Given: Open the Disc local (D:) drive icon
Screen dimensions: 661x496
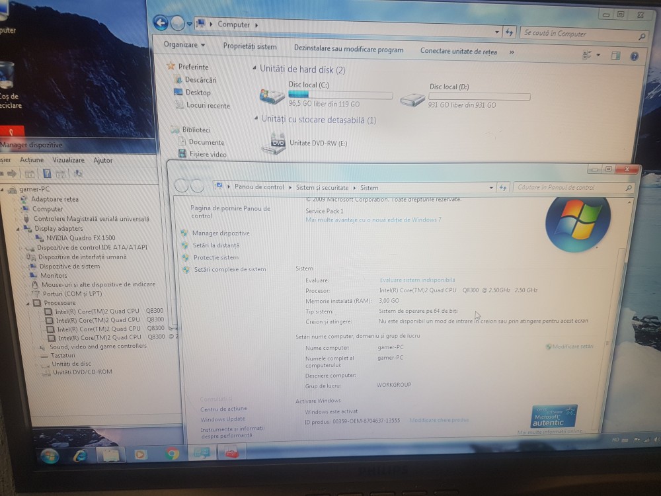Looking at the screenshot, I should pos(412,100).
